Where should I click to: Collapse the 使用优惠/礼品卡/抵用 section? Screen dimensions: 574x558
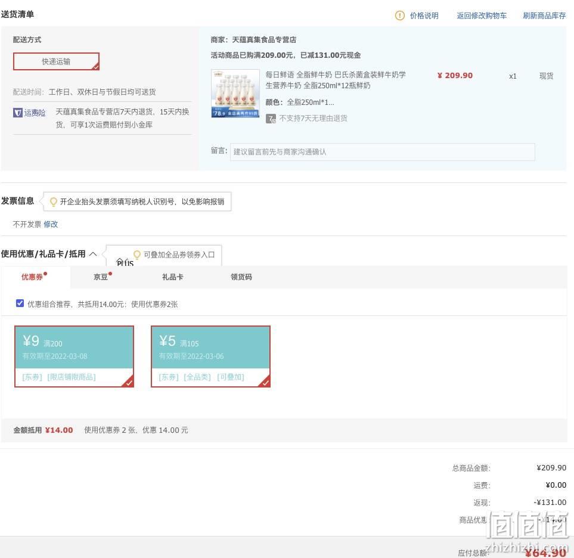[93, 254]
